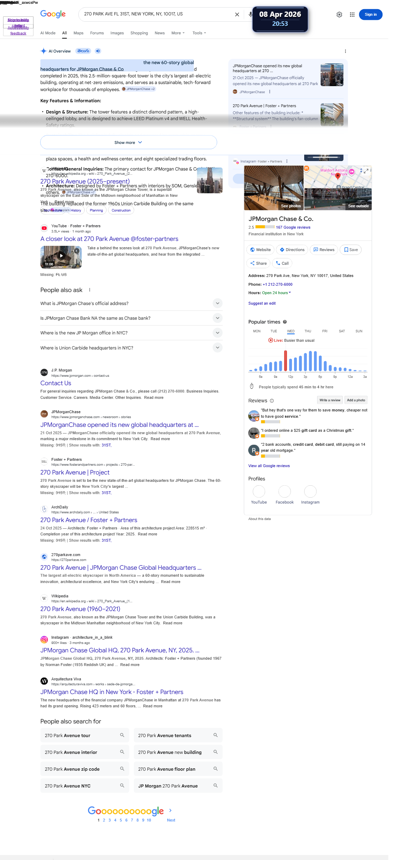Open AI Overview more options menu
393x860 pixels.
point(345,51)
